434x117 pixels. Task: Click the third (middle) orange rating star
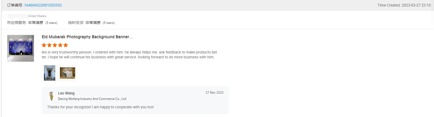click(x=55, y=45)
